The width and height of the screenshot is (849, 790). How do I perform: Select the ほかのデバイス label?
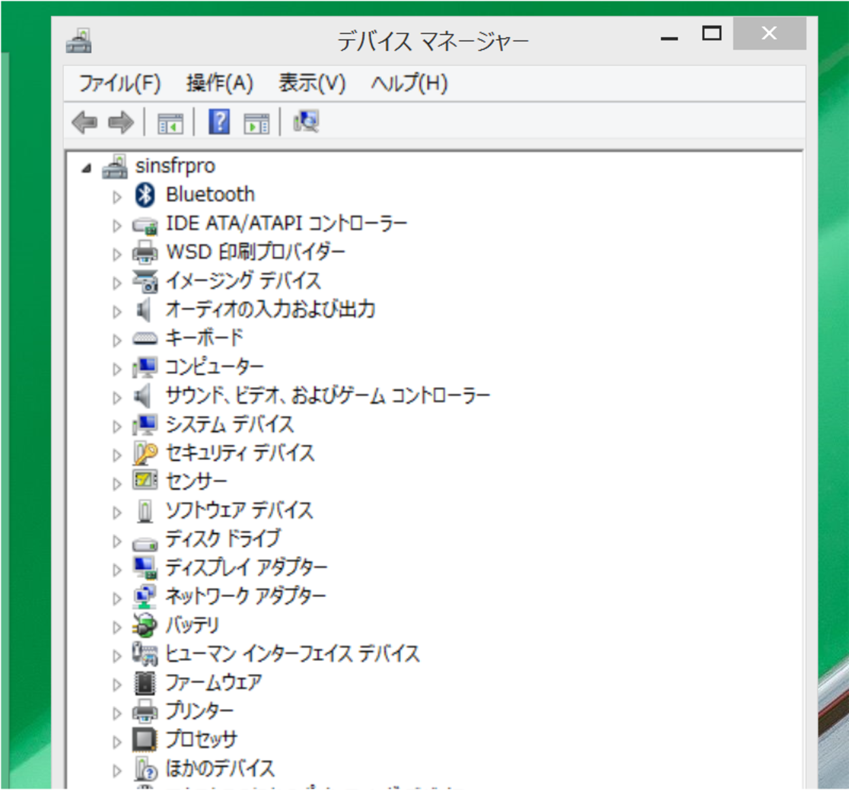220,768
